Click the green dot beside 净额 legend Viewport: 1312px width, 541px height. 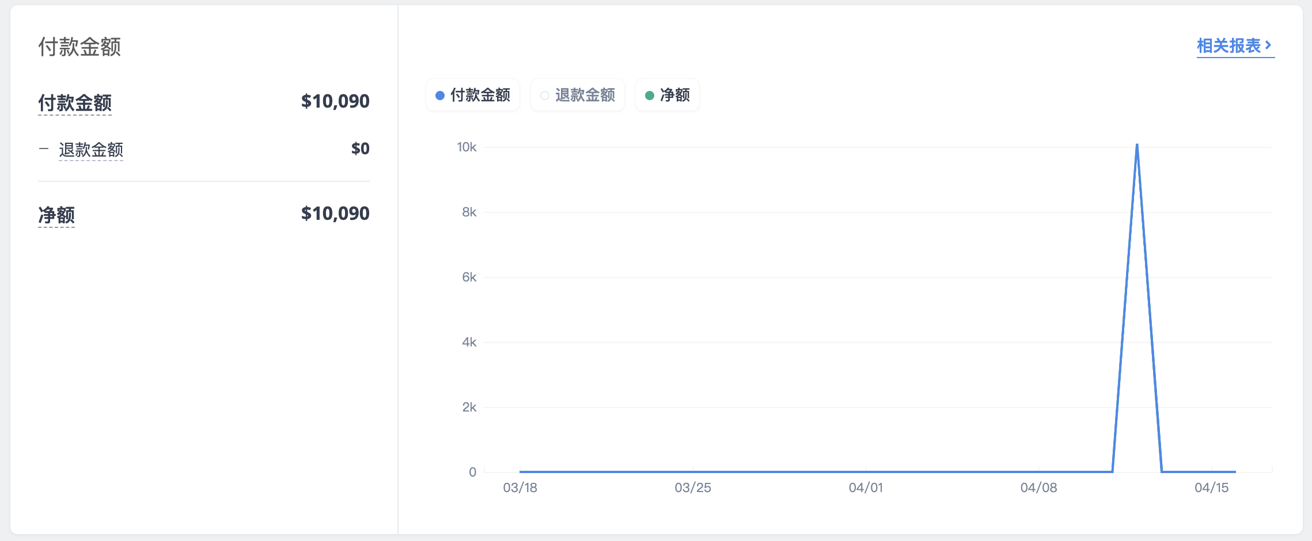(x=650, y=96)
